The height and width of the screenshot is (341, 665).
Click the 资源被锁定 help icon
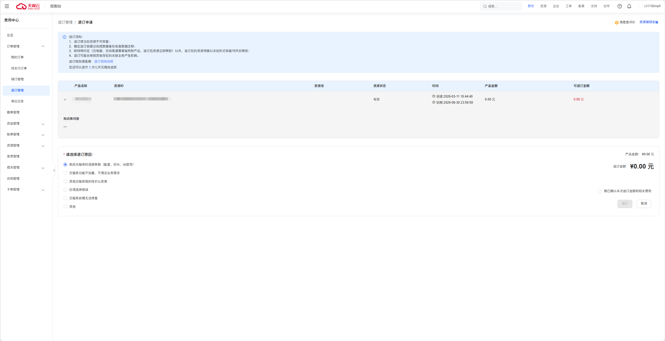[657, 22]
